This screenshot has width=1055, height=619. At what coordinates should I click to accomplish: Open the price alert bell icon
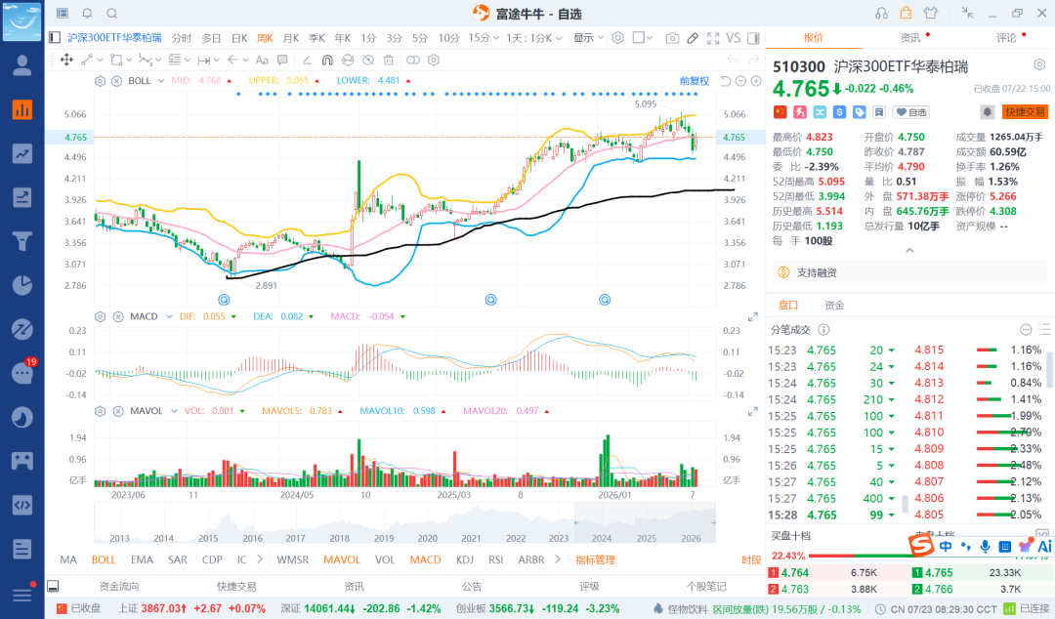(x=987, y=111)
